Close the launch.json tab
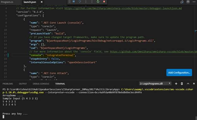 [x=42, y=2]
